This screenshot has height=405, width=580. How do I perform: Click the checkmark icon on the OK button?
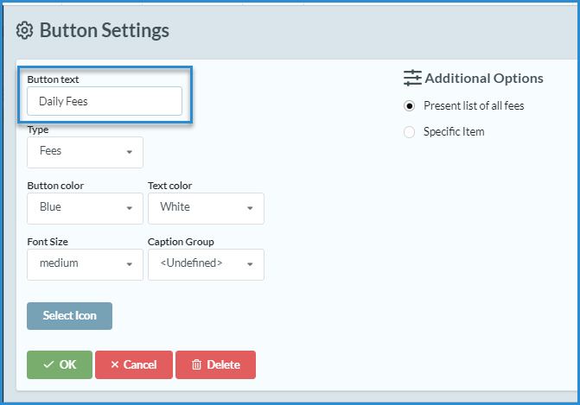point(48,364)
